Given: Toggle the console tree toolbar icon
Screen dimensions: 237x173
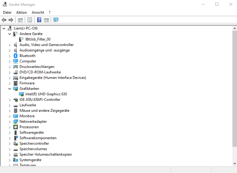Looking at the screenshot, I should click(x=20, y=20).
